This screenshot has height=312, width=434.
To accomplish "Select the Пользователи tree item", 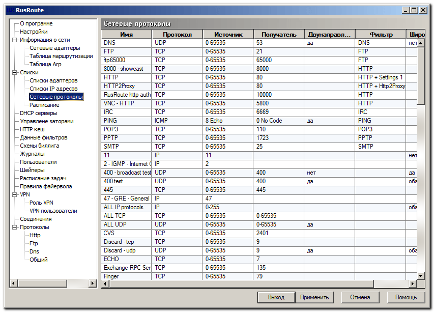I will pos(38,162).
